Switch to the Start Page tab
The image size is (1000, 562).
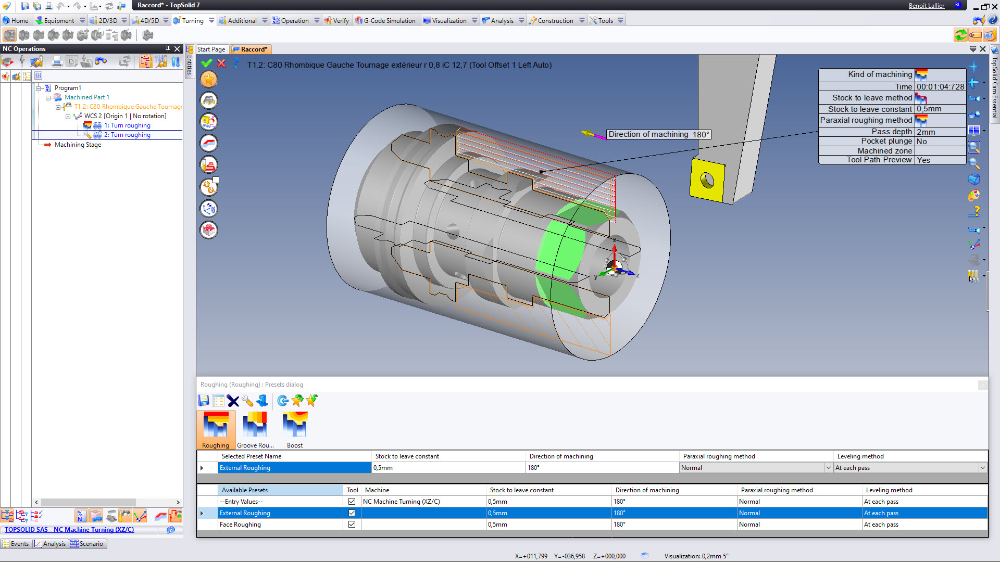[x=211, y=49]
